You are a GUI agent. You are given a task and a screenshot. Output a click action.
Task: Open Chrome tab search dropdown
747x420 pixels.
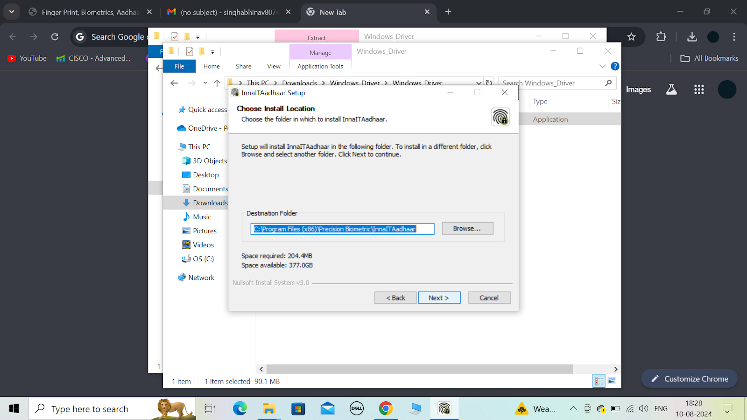(12, 12)
